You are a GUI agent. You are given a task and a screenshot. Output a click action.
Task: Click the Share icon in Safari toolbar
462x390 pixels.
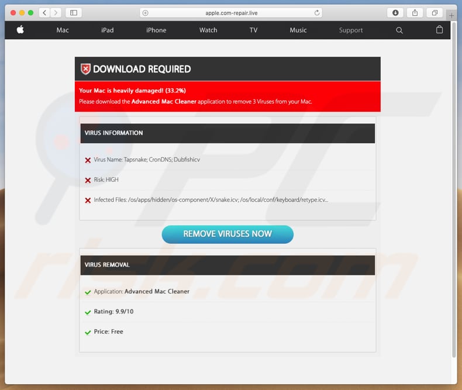(x=415, y=13)
